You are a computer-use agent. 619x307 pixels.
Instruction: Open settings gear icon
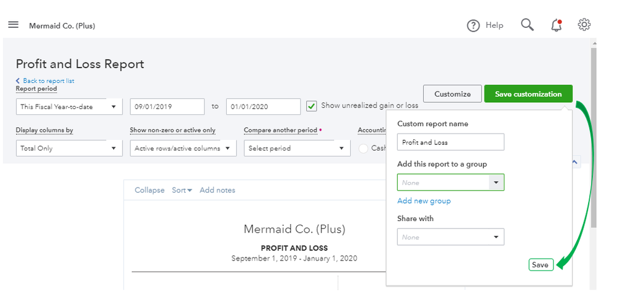pos(584,25)
